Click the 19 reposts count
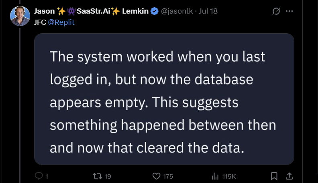This screenshot has width=318, height=183. [108, 176]
